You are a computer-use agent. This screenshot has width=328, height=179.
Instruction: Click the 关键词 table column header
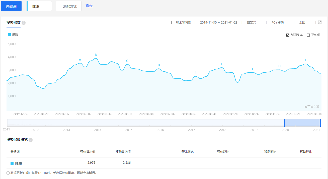click(x=15, y=152)
